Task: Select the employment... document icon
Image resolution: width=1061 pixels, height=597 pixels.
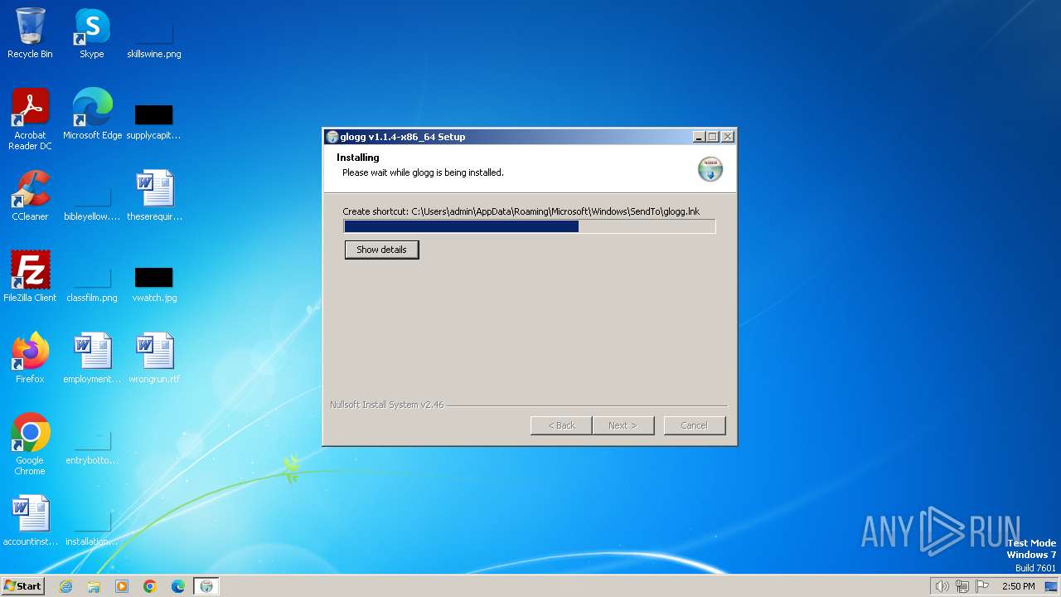Action: click(x=92, y=358)
